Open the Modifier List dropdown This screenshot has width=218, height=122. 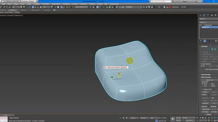(x=208, y=22)
